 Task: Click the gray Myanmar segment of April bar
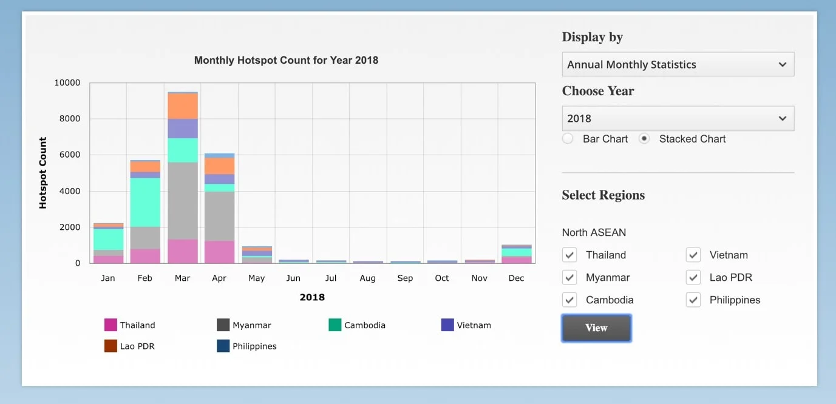tap(219, 216)
